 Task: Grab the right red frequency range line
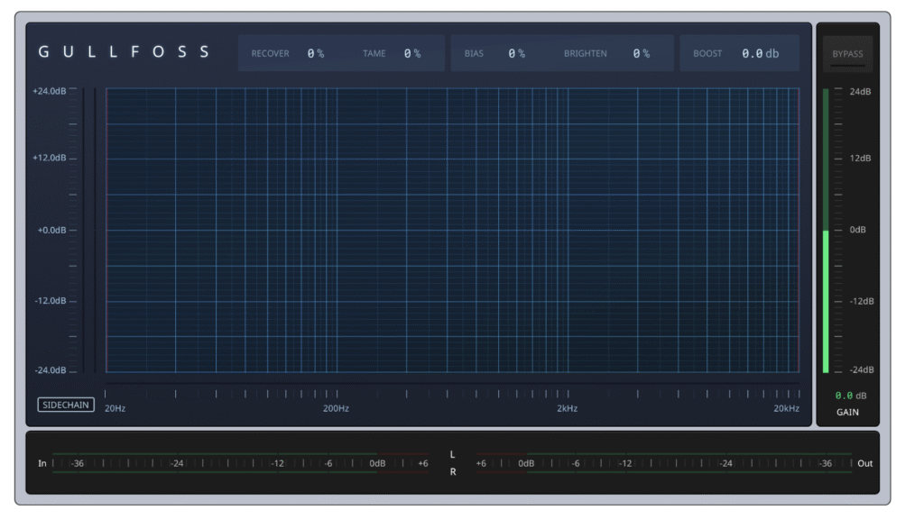pos(799,230)
